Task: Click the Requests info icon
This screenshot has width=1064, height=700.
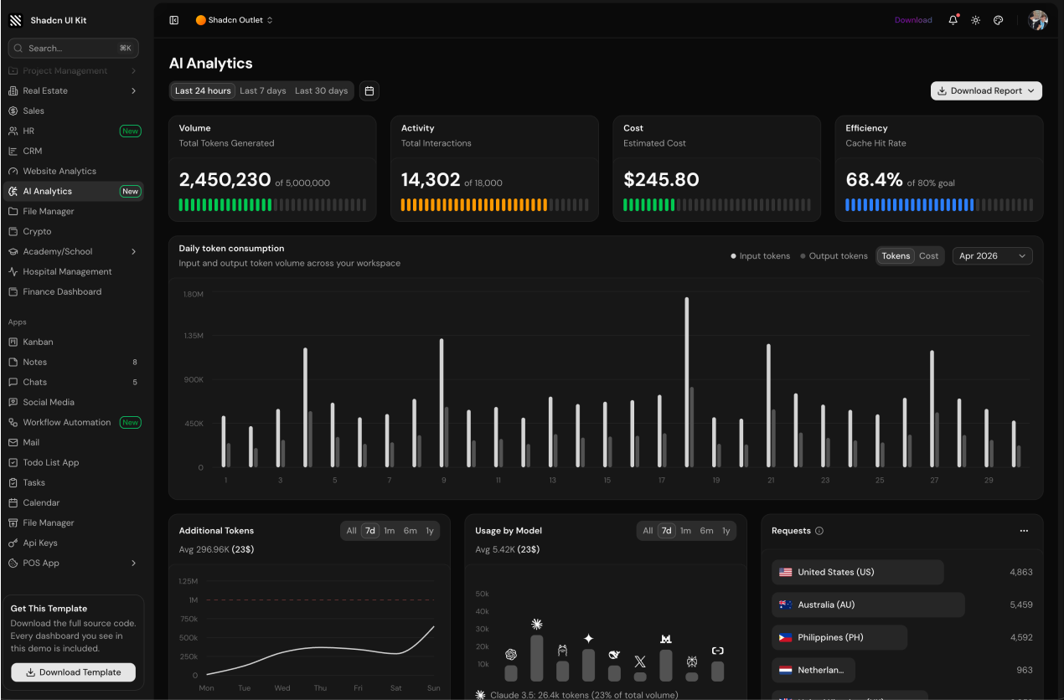Action: point(819,531)
